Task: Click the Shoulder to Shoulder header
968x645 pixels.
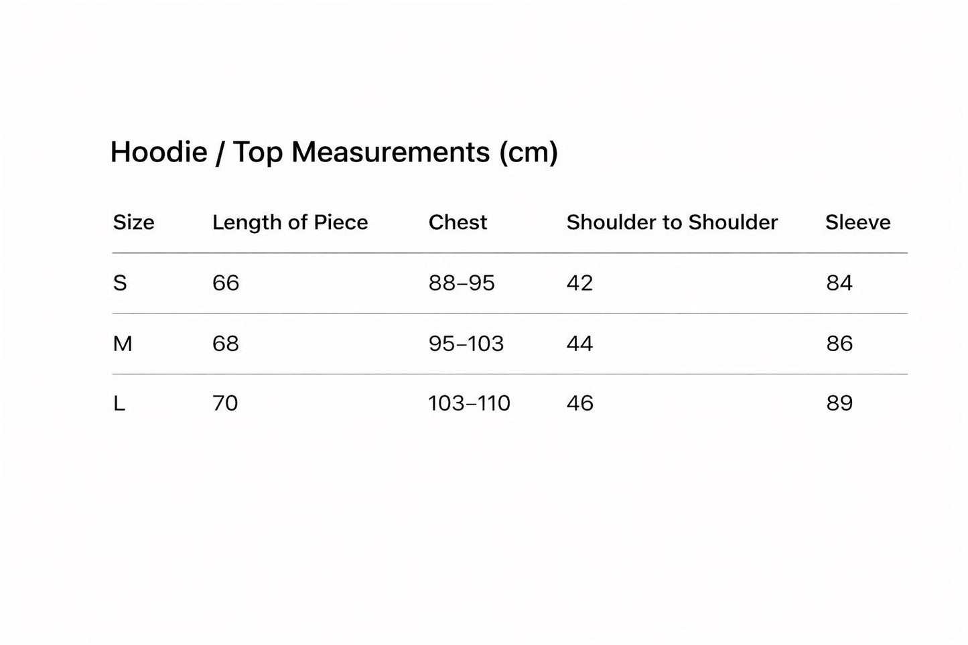Action: (x=672, y=222)
